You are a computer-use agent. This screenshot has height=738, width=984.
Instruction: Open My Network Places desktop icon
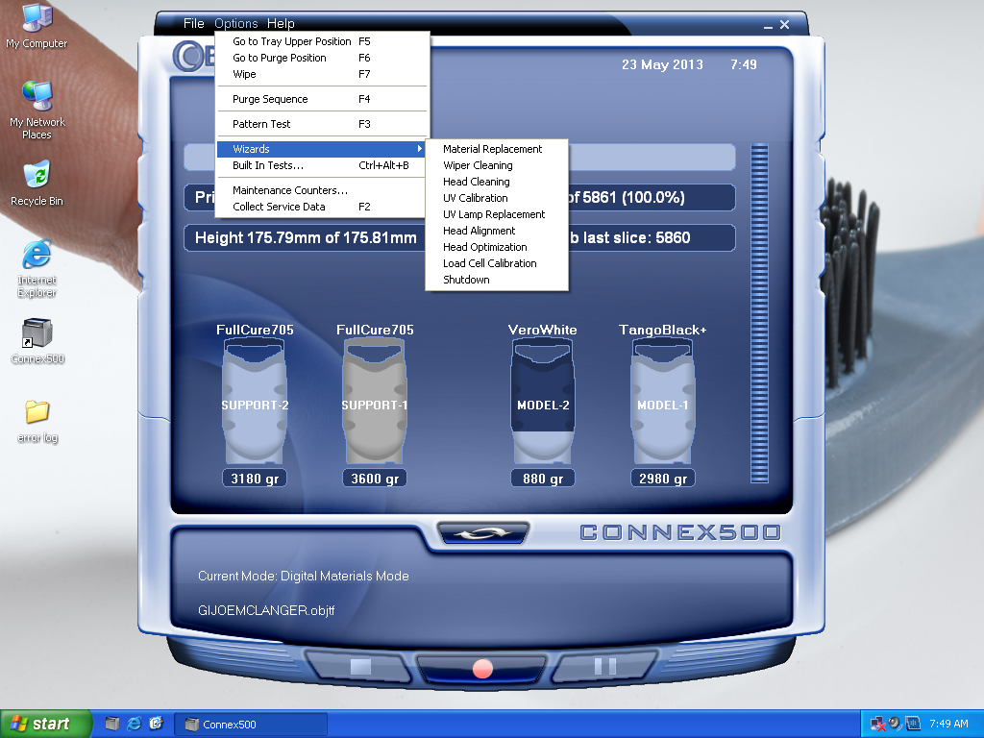pos(37,110)
